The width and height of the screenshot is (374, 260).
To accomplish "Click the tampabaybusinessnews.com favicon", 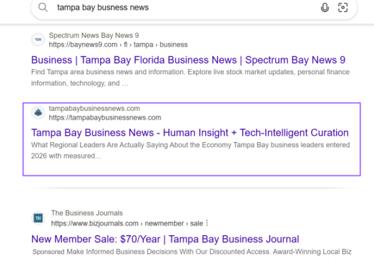I will tap(38, 112).
